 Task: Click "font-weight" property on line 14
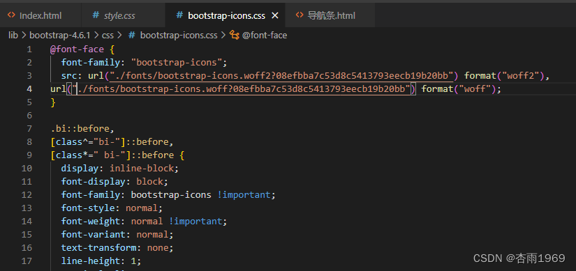(91, 221)
